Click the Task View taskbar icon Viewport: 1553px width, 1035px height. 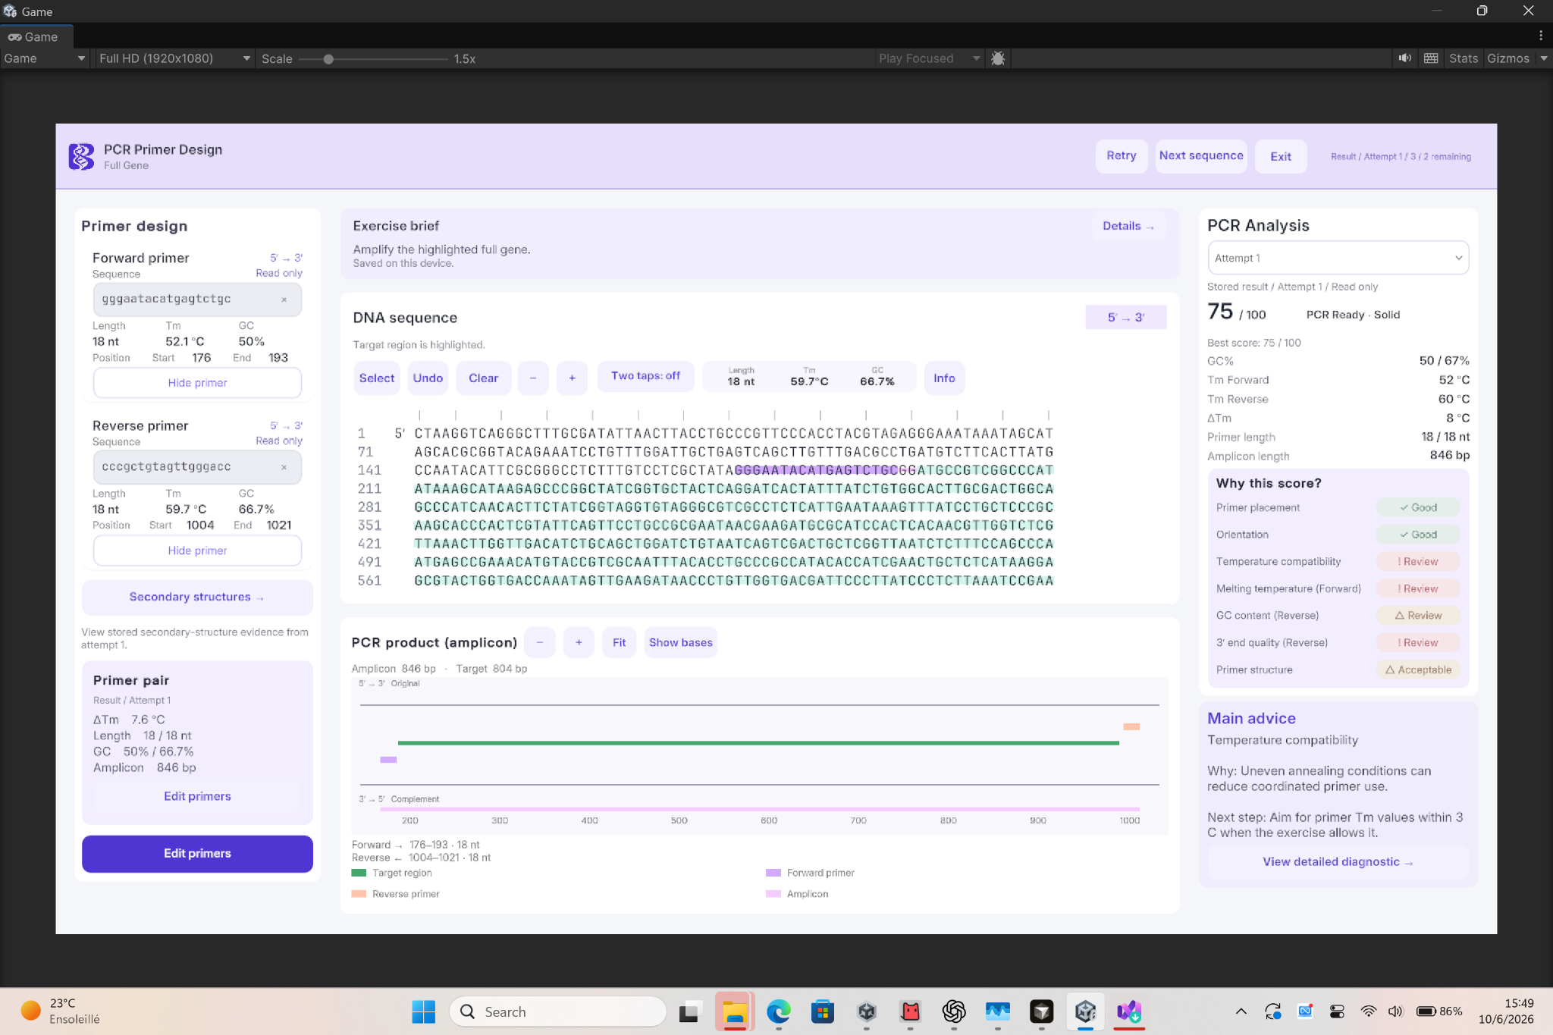tap(690, 1011)
